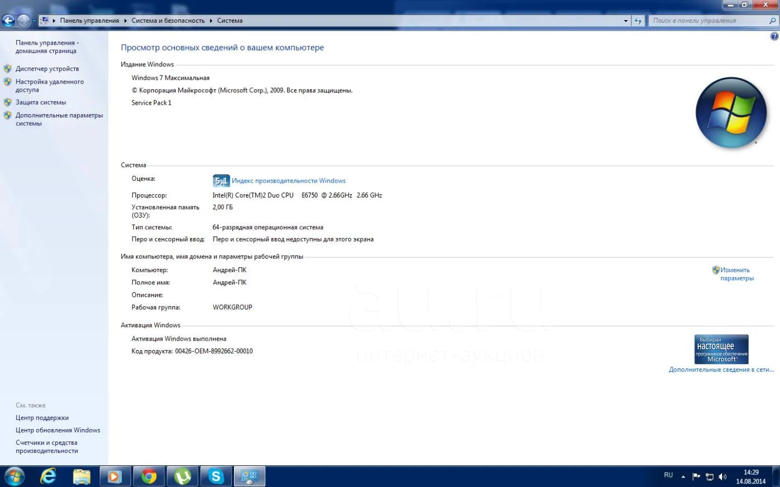Open 'Диспетчер устройств' link
Viewport: 780px width, 487px height.
click(x=47, y=68)
